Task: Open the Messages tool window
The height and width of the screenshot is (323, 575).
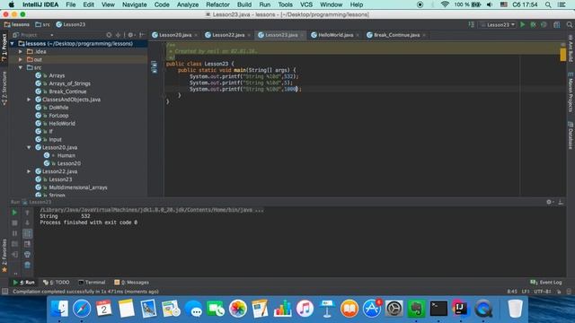Action: click(132, 283)
